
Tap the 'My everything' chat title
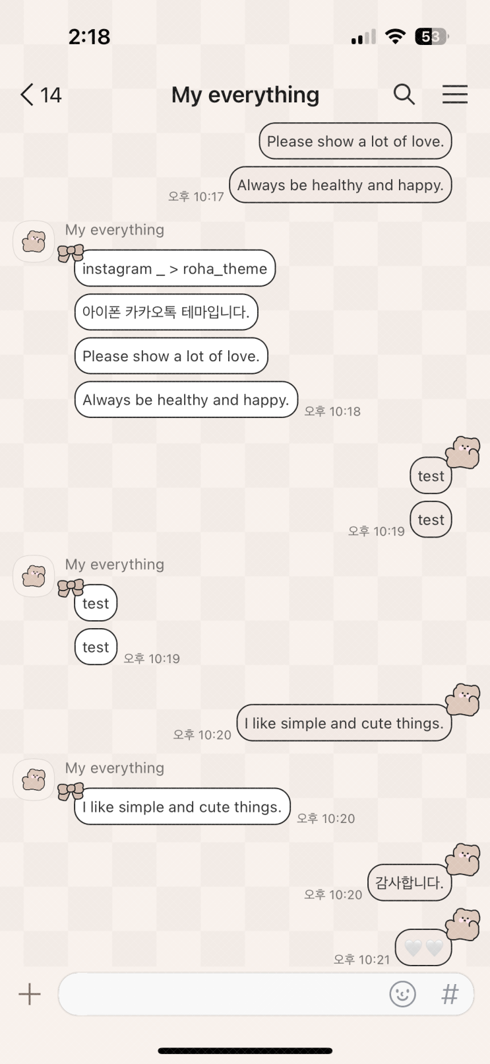click(245, 95)
